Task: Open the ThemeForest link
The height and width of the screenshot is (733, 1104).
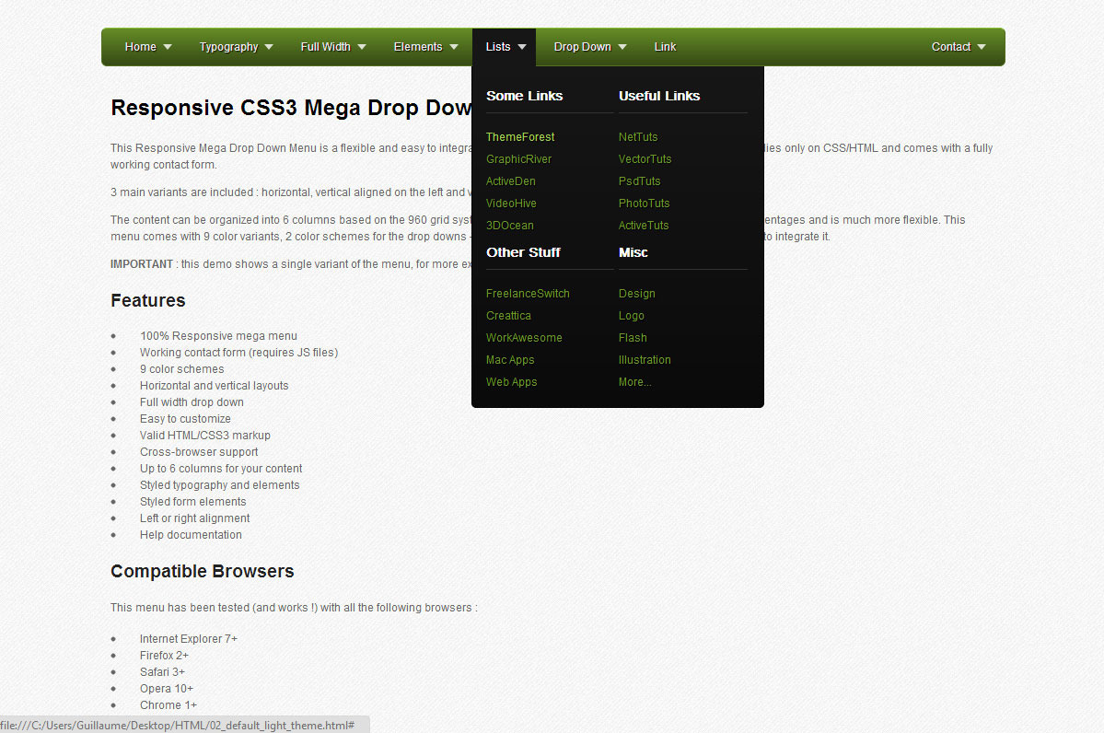Action: pos(520,137)
